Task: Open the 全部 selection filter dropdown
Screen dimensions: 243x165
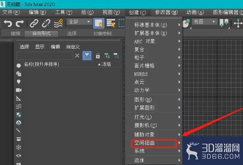Action: click(x=79, y=22)
